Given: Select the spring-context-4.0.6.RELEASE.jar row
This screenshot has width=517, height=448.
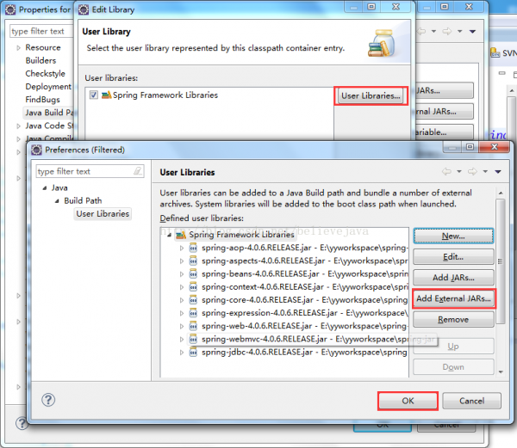Looking at the screenshot, I should 299,287.
